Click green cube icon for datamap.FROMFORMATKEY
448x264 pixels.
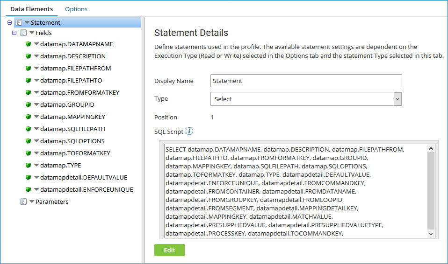pyautogui.click(x=28, y=92)
